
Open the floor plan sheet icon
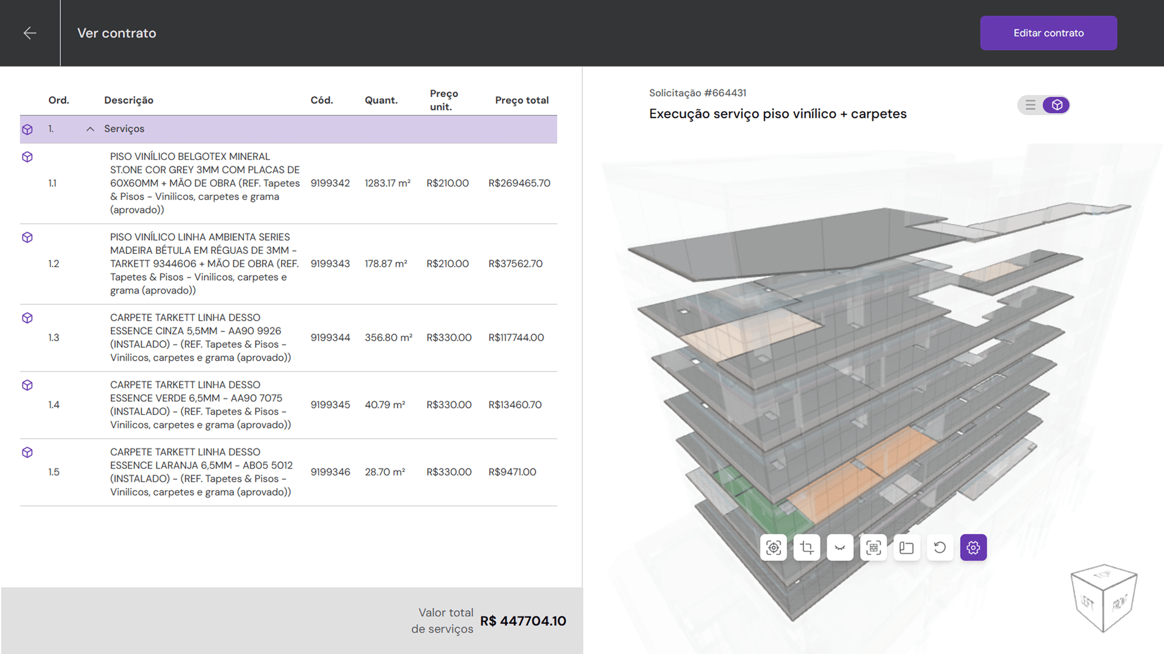pos(906,548)
